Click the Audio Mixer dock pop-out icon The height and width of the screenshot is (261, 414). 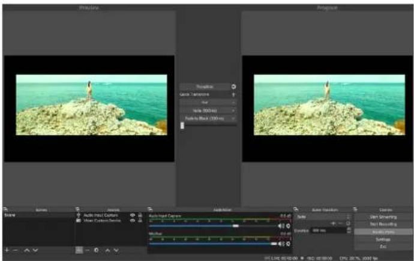point(150,209)
